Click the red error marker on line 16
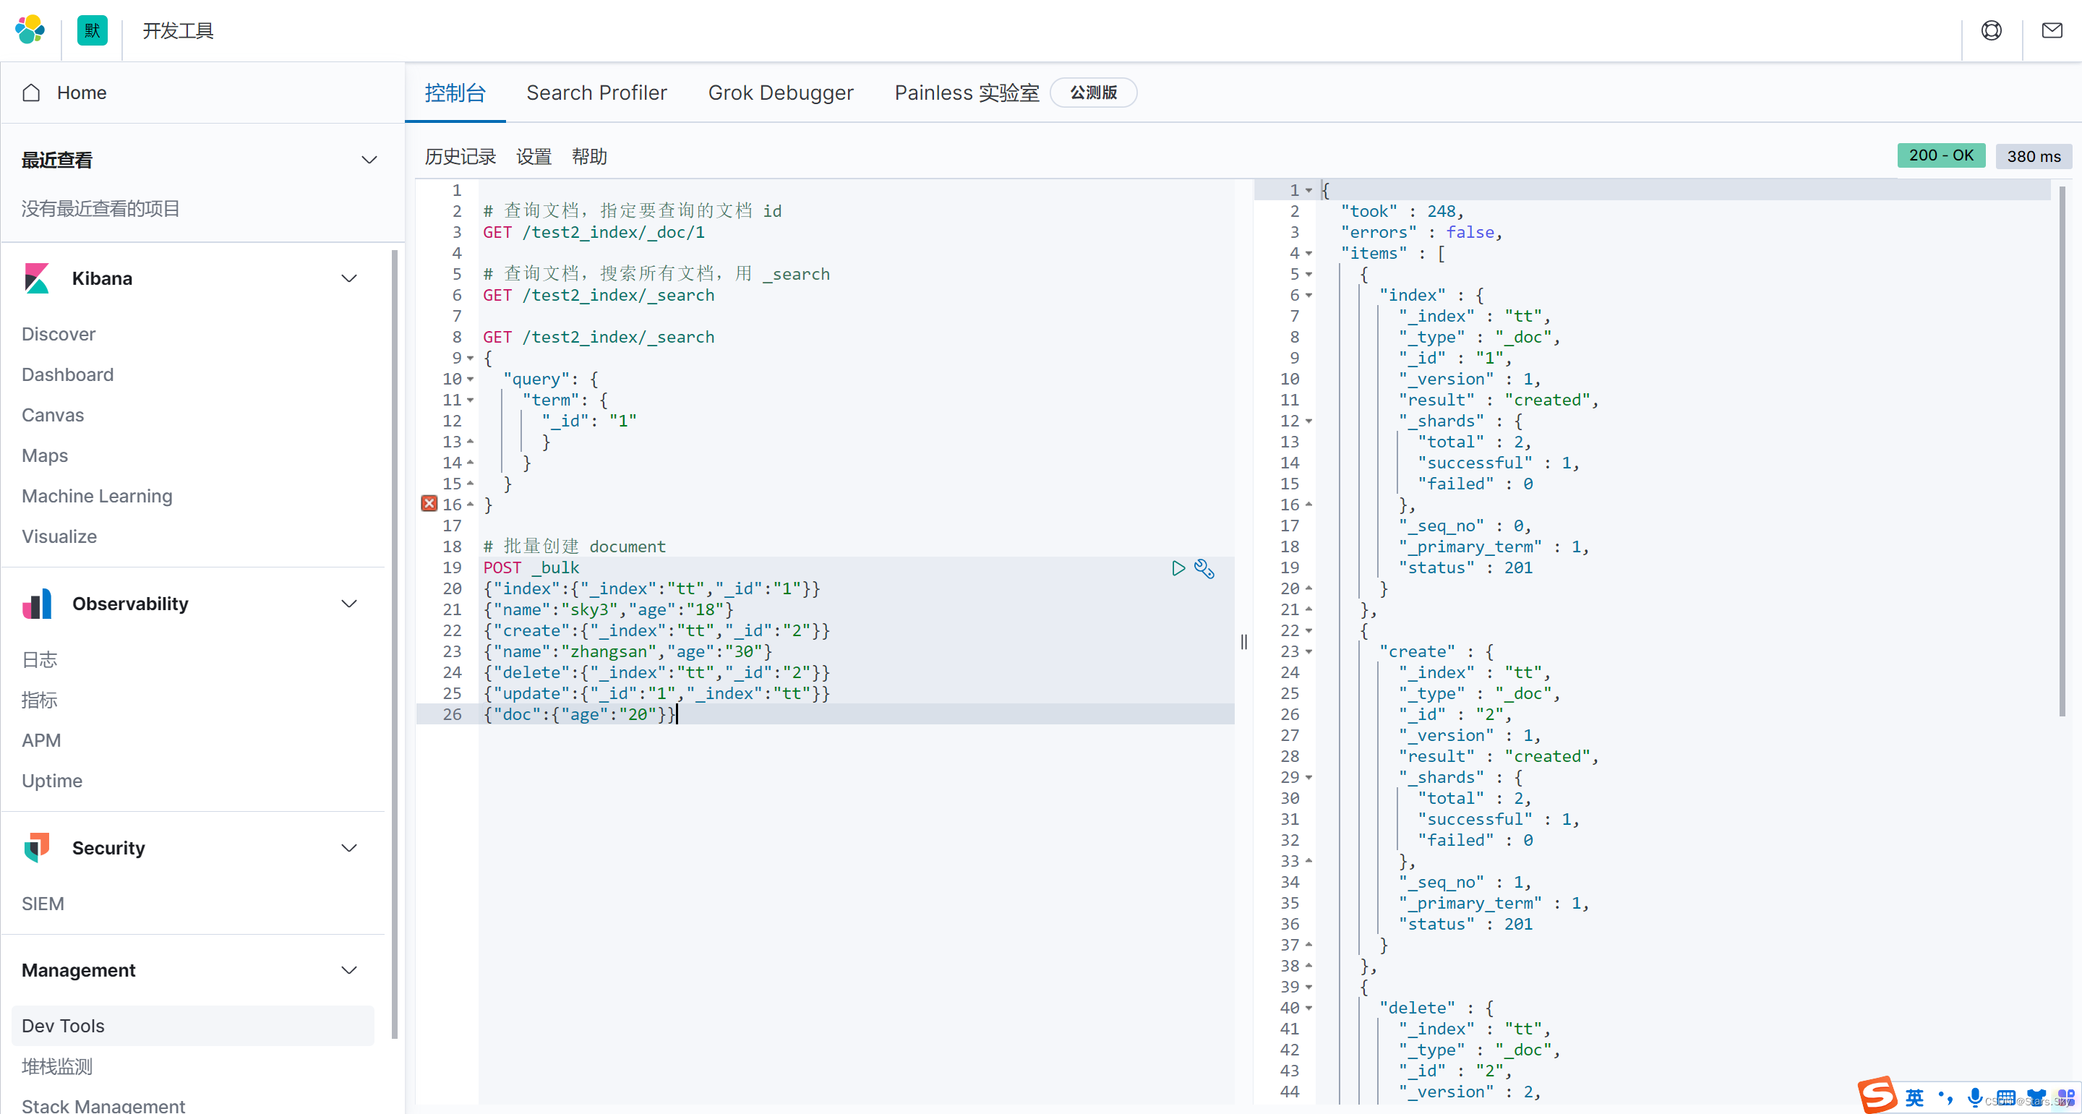The height and width of the screenshot is (1114, 2082). tap(429, 505)
